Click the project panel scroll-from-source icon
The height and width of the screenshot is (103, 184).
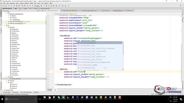pyautogui.click(x=38, y=11)
